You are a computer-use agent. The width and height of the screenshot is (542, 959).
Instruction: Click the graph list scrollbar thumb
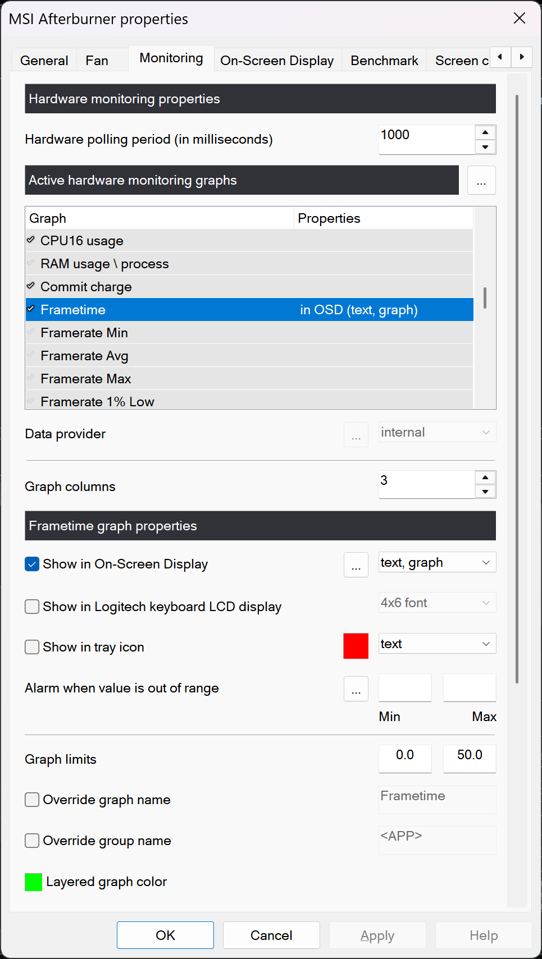(485, 298)
